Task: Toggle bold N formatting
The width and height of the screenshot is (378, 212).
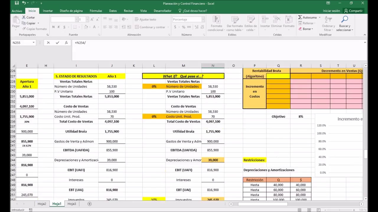Action: pos(53,27)
